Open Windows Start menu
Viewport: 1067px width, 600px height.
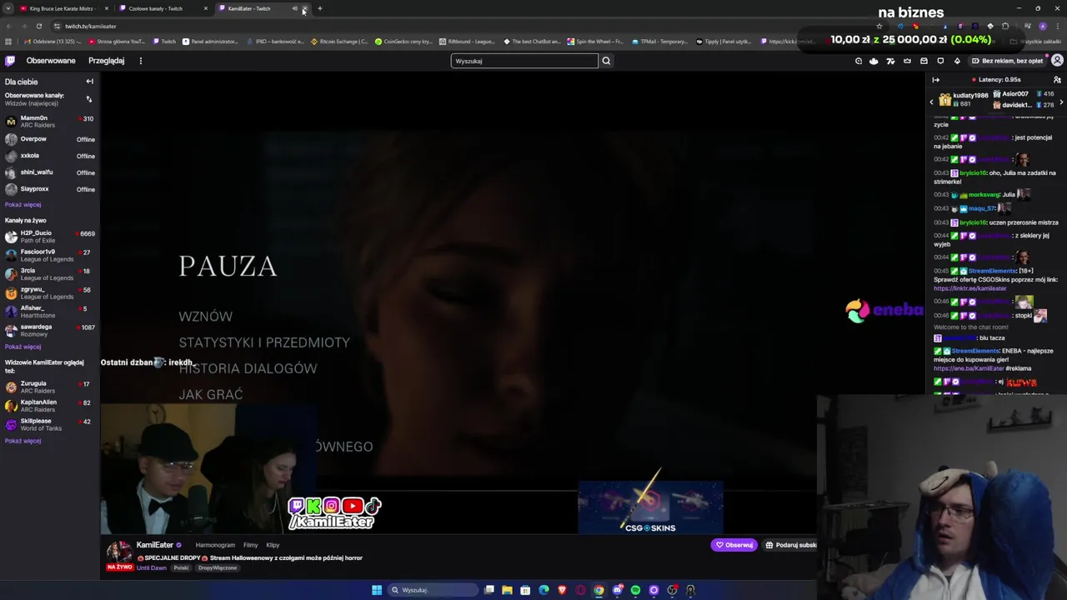coord(377,590)
